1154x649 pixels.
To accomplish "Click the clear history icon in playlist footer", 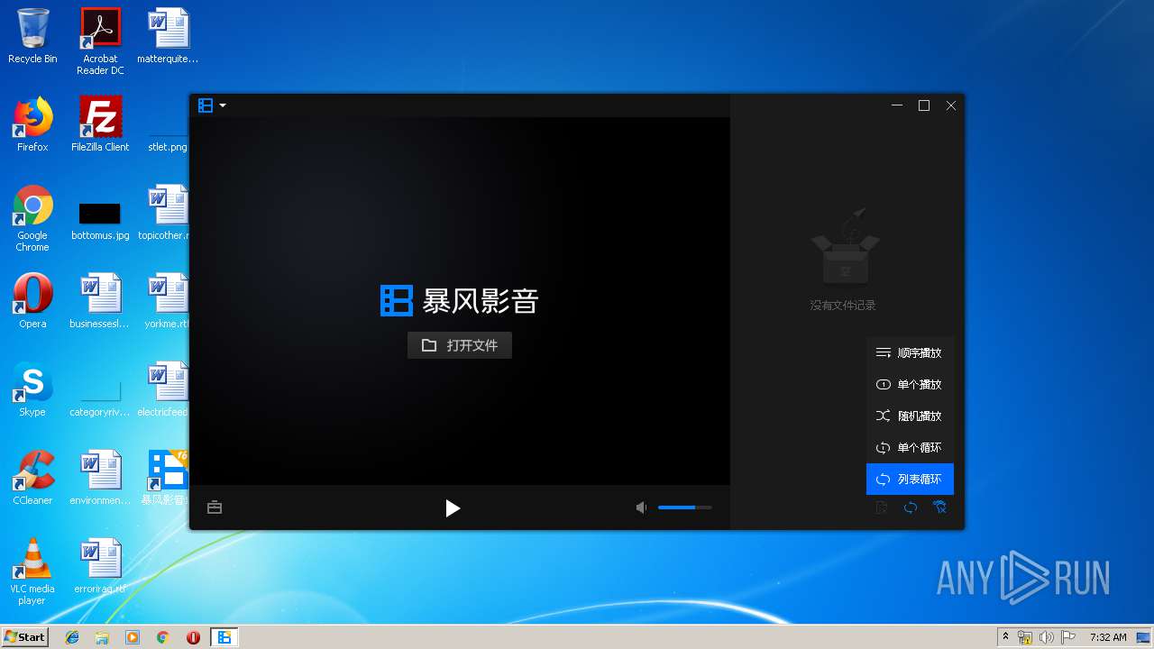I will (x=939, y=507).
